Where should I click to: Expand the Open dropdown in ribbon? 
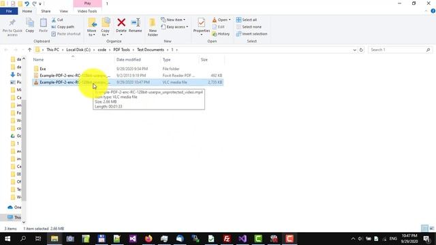pyautogui.click(x=221, y=20)
